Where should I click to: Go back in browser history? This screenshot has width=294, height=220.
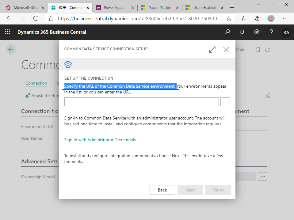click(x=9, y=18)
